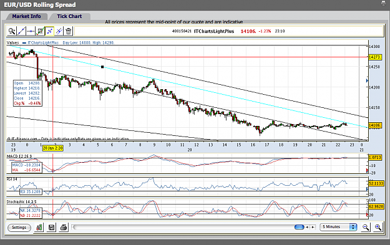Click the zoom in magnifier at bottom

point(378,227)
